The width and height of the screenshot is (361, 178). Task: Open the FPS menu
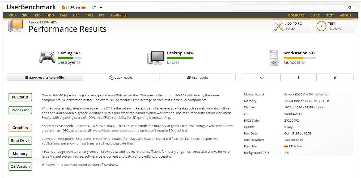click(x=102, y=15)
